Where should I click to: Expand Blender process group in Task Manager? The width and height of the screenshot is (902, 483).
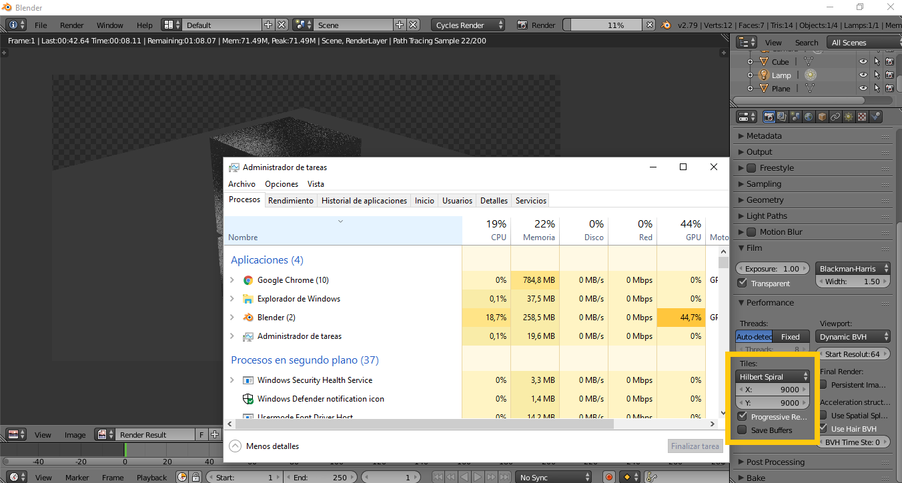[x=232, y=318]
